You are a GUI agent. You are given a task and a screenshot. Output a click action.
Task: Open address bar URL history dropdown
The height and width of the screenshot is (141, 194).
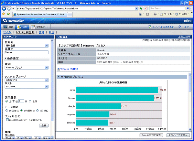(136, 8)
